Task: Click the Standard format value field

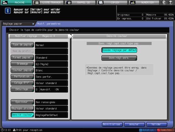Action: pos(51,58)
